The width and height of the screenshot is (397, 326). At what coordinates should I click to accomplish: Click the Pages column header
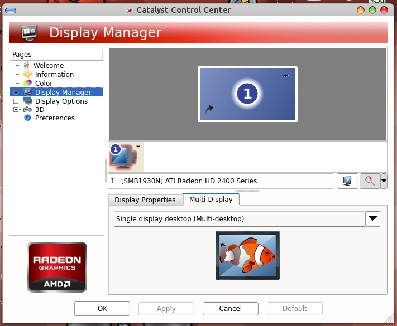pos(56,55)
